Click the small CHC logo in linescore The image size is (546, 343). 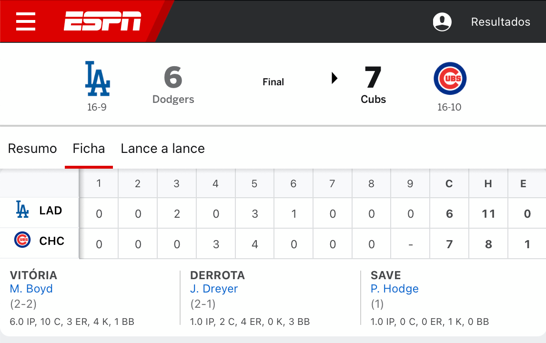coord(22,240)
